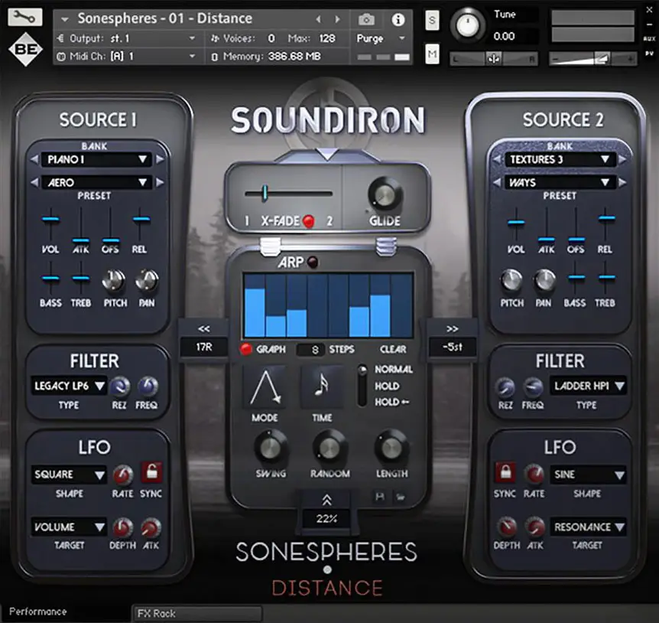659x623 pixels.
Task: Click the Source 1 Pitch knob
Action: (114, 281)
